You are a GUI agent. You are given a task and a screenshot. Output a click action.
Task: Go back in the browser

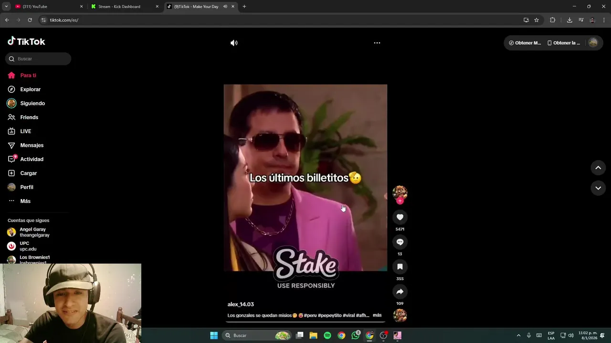coord(7,20)
